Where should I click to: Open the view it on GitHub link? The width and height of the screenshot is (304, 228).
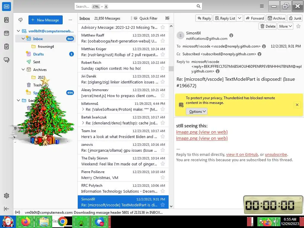[x=242, y=154]
